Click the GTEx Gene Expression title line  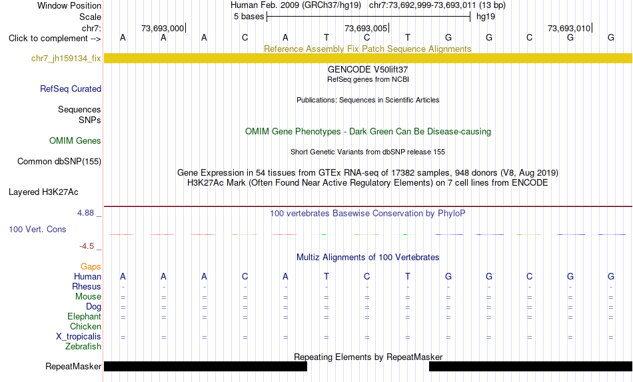[x=368, y=172]
